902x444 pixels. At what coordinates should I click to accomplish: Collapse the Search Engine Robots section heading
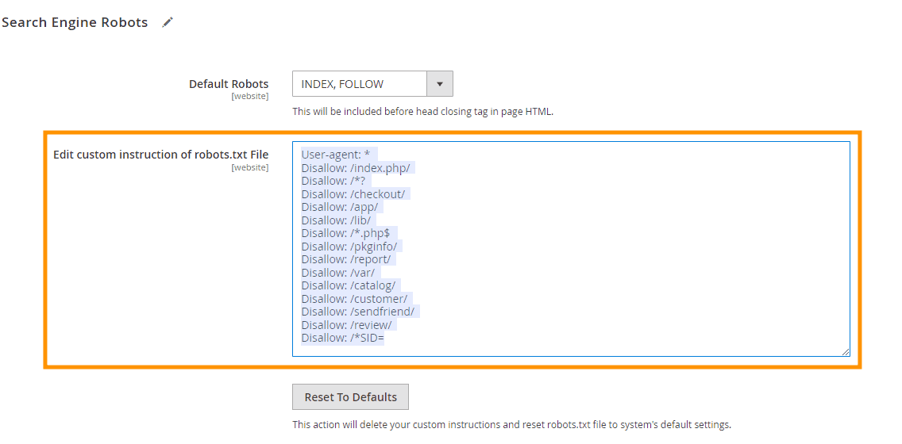[x=75, y=22]
